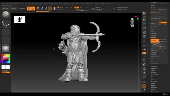Click the orange DynaMesh button
Screen dimensions: 170x96
click(x=155, y=41)
